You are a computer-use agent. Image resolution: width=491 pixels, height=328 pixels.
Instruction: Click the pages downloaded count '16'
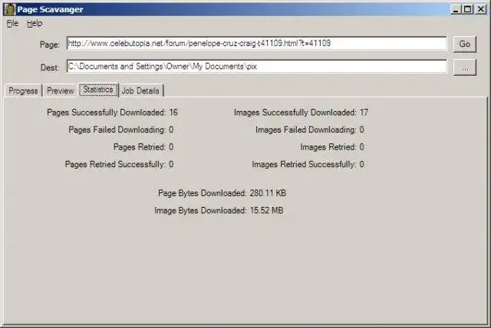[x=173, y=112]
